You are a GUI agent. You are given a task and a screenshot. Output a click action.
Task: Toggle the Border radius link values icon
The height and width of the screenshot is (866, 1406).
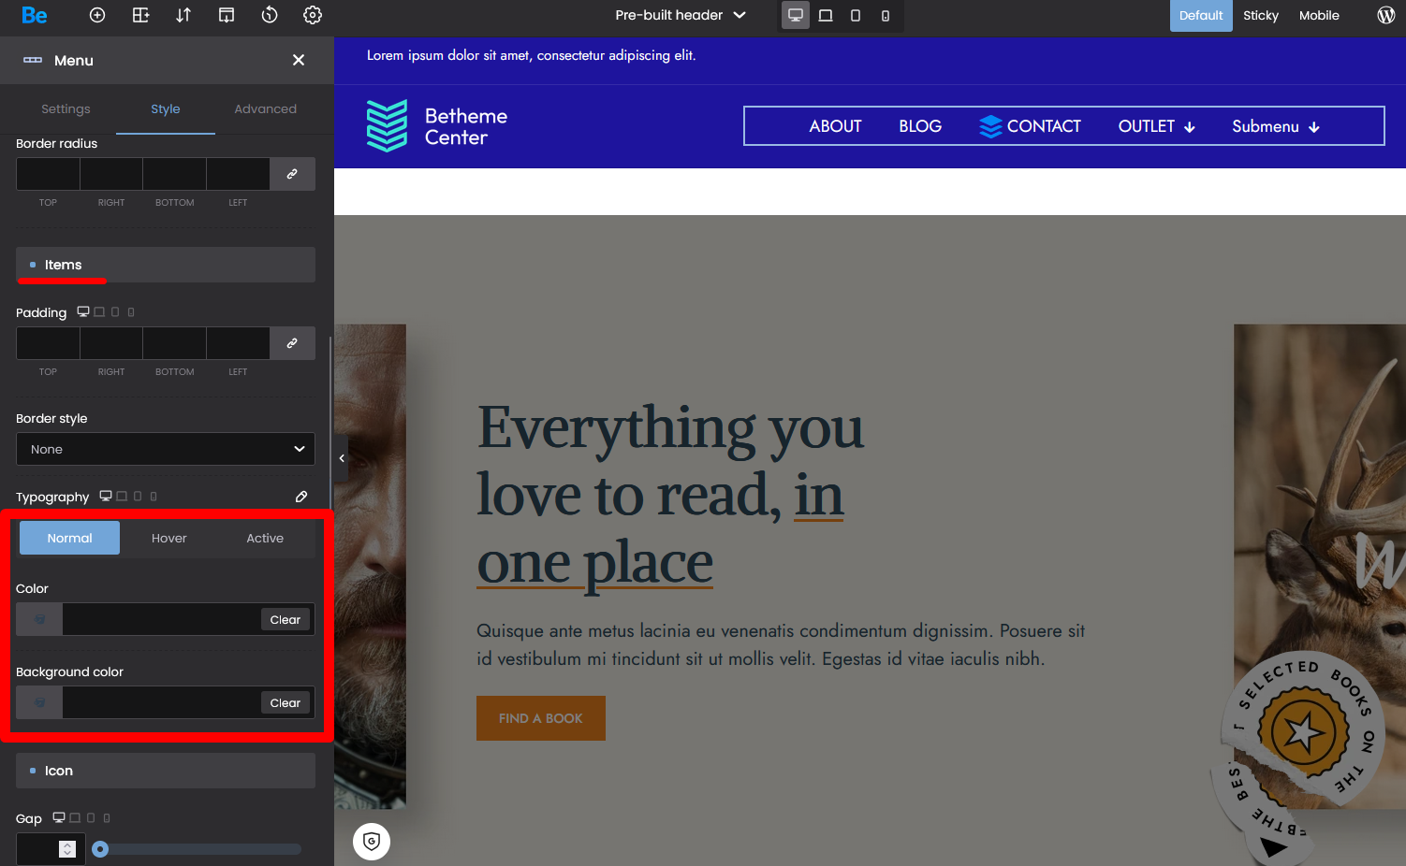pos(292,174)
